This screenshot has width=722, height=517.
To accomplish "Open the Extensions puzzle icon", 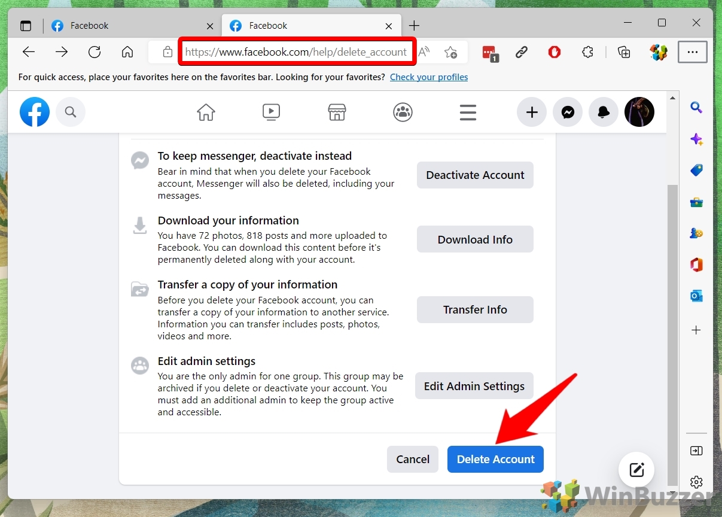I will (587, 52).
